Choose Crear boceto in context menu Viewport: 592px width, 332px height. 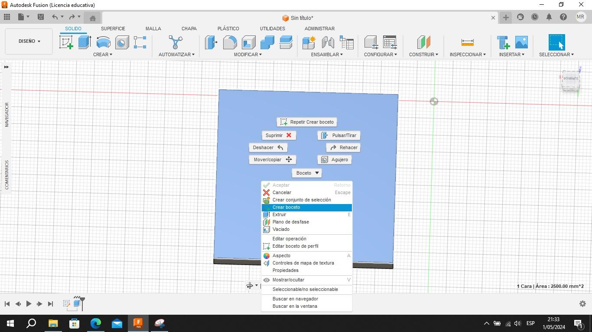(x=307, y=207)
